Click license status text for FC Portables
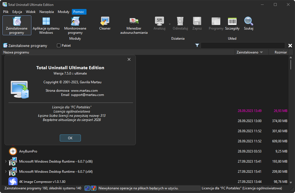 pyautogui.click(x=242, y=188)
